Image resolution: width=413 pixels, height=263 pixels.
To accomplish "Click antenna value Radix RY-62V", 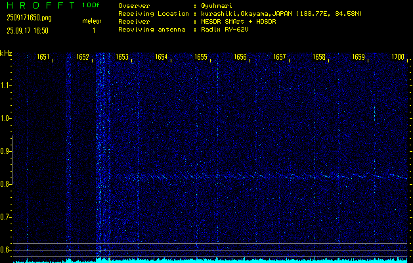I will 225,30.
